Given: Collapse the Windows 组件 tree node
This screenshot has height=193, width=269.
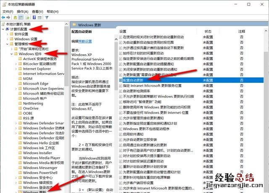Looking at the screenshot, I should coord(12,54).
